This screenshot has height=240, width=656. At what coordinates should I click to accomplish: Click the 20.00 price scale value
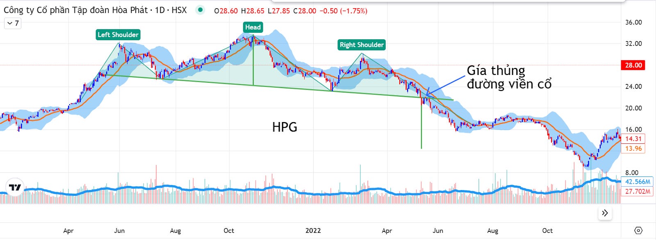pyautogui.click(x=633, y=109)
